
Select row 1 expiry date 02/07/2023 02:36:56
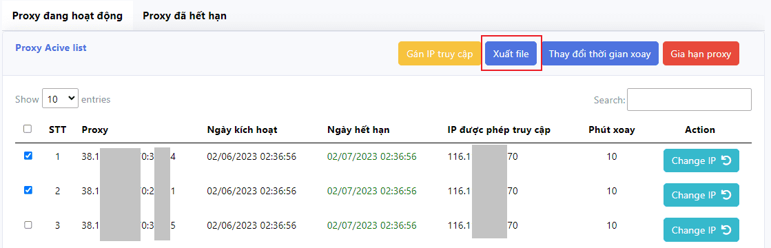(372, 156)
